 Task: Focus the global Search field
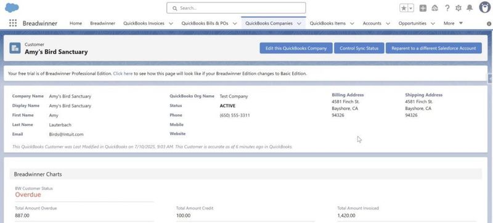(236, 8)
